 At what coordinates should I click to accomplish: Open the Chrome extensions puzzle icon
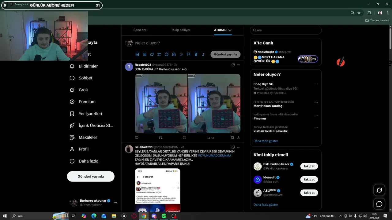(x=369, y=13)
